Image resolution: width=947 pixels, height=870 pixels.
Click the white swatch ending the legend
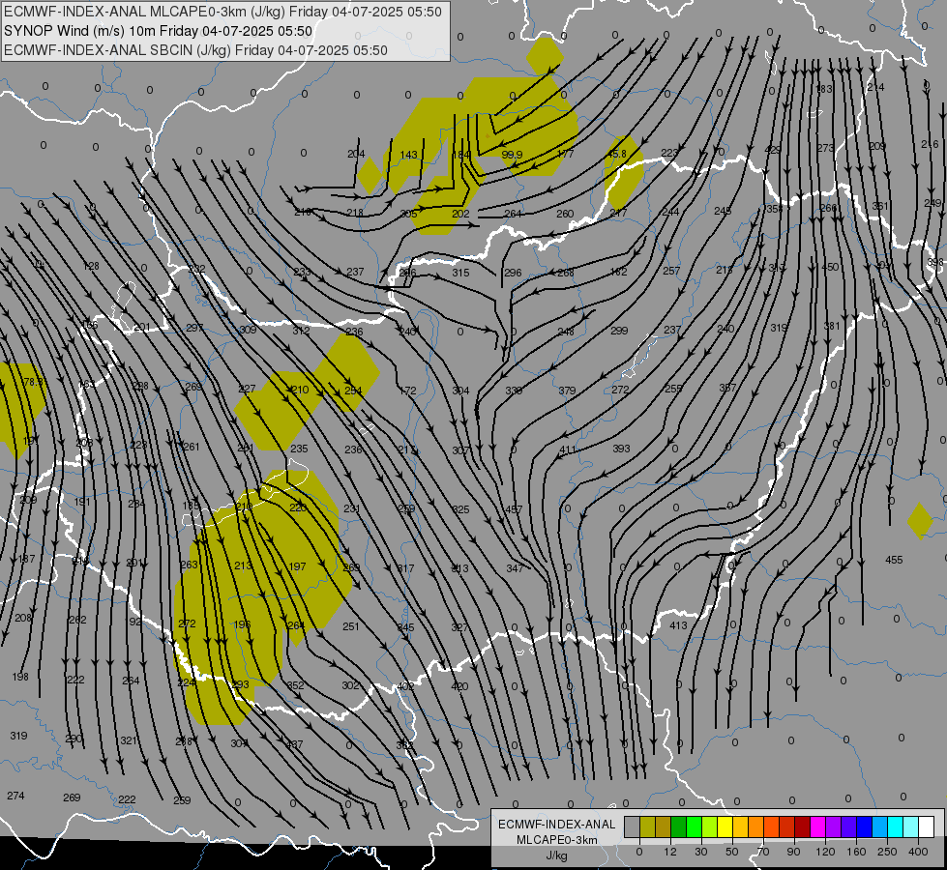[926, 826]
